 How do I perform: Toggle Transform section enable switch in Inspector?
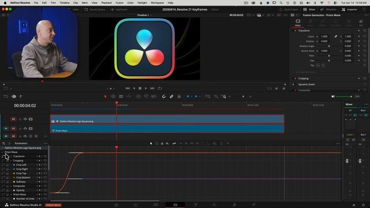(295, 31)
